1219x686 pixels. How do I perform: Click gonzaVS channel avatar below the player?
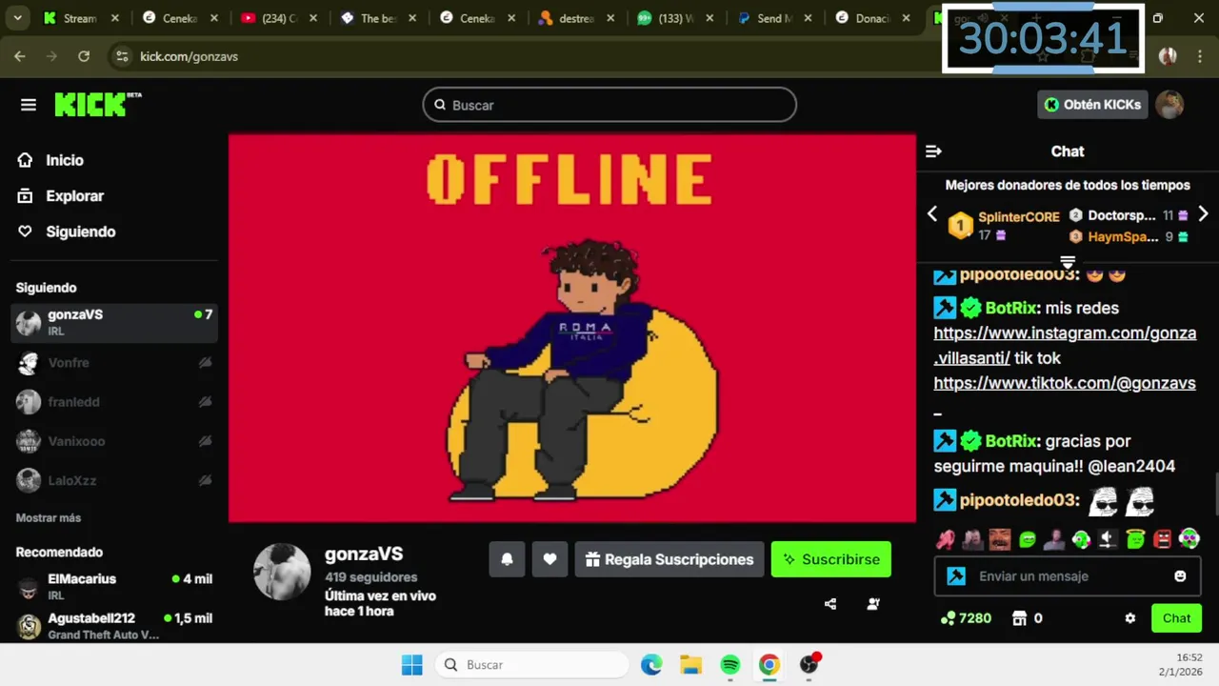coord(282,573)
